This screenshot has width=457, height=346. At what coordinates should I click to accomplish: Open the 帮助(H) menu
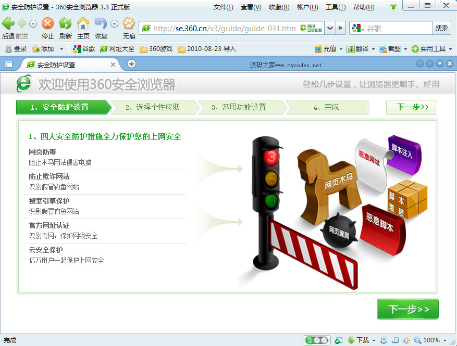click(364, 7)
